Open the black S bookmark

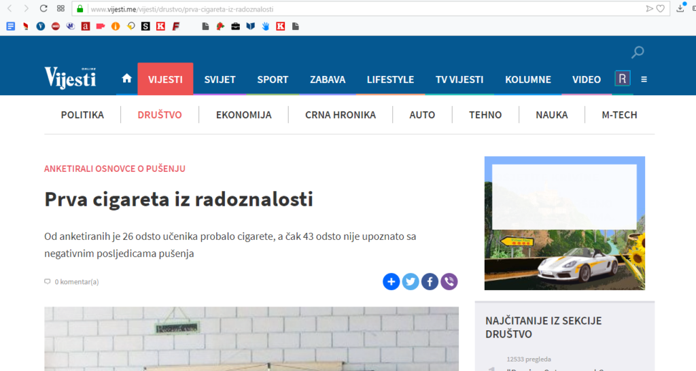point(145,26)
